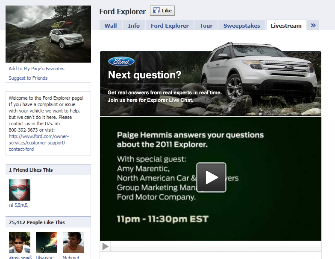Click the 11pm - 11:30pm EST text
Screen dimensions: 335x259
[x=162, y=219]
